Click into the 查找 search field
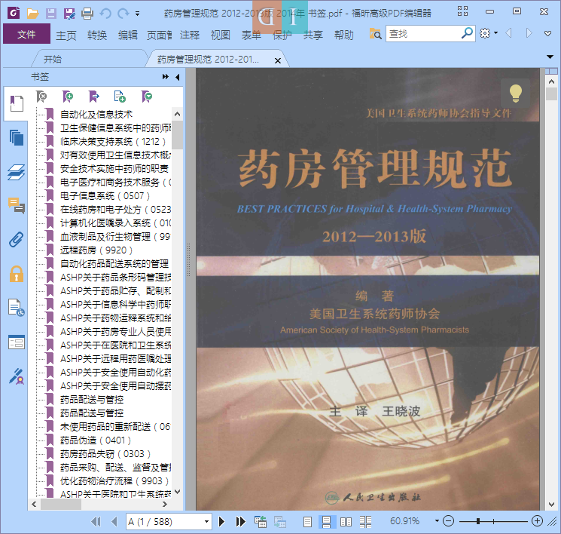 [423, 34]
